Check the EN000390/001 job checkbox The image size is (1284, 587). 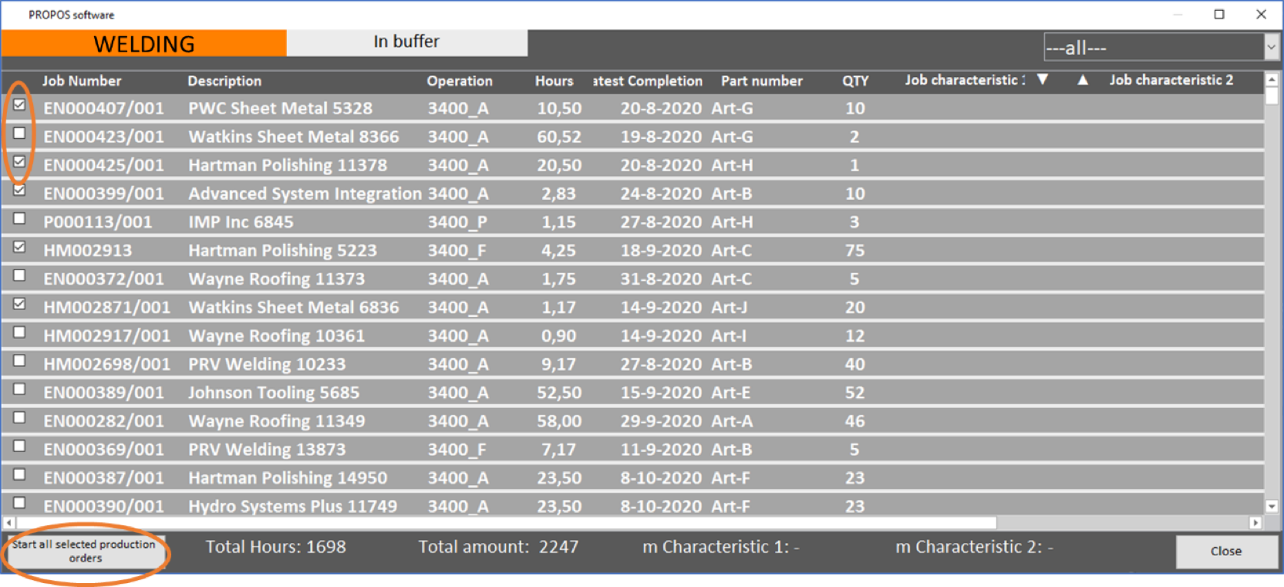coord(19,503)
